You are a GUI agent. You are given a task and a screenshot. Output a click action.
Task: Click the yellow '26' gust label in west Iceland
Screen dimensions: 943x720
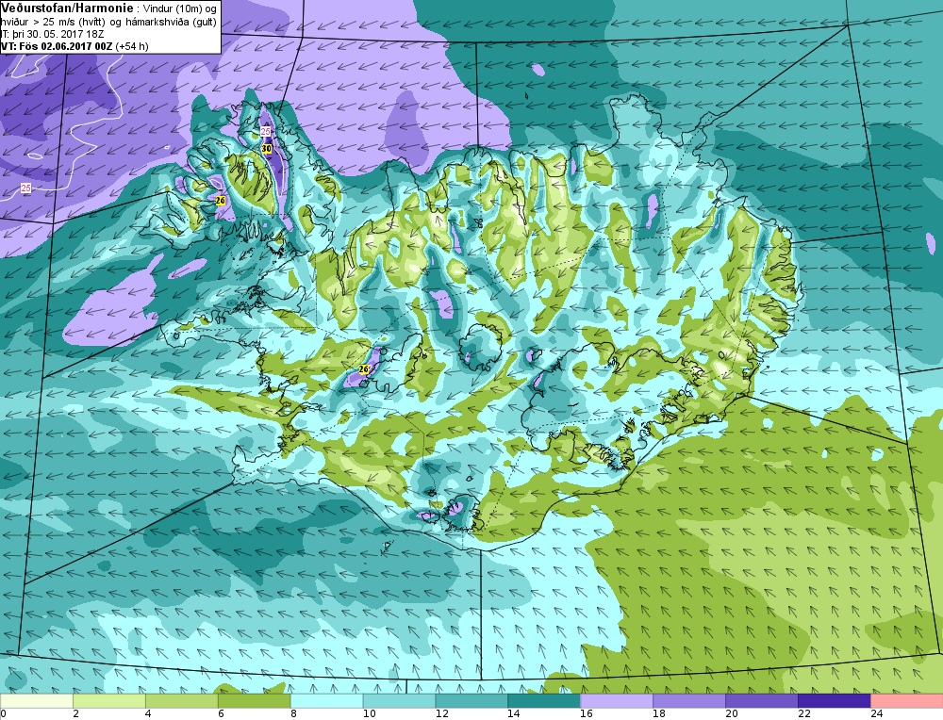tap(364, 368)
